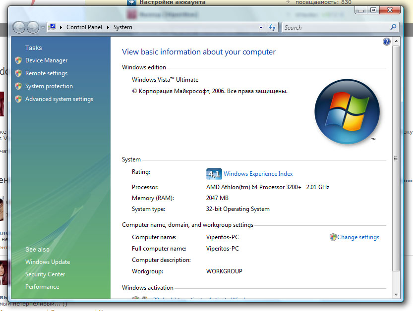Image resolution: width=413 pixels, height=311 pixels.
Task: Click the blue Help question mark icon
Action: point(387,42)
